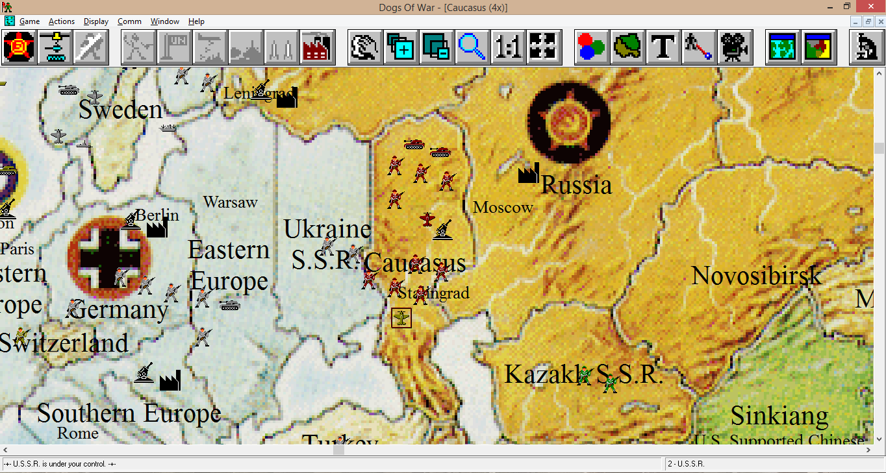Click the vertical scrollbar up arrow
886x473 pixels.
click(880, 74)
